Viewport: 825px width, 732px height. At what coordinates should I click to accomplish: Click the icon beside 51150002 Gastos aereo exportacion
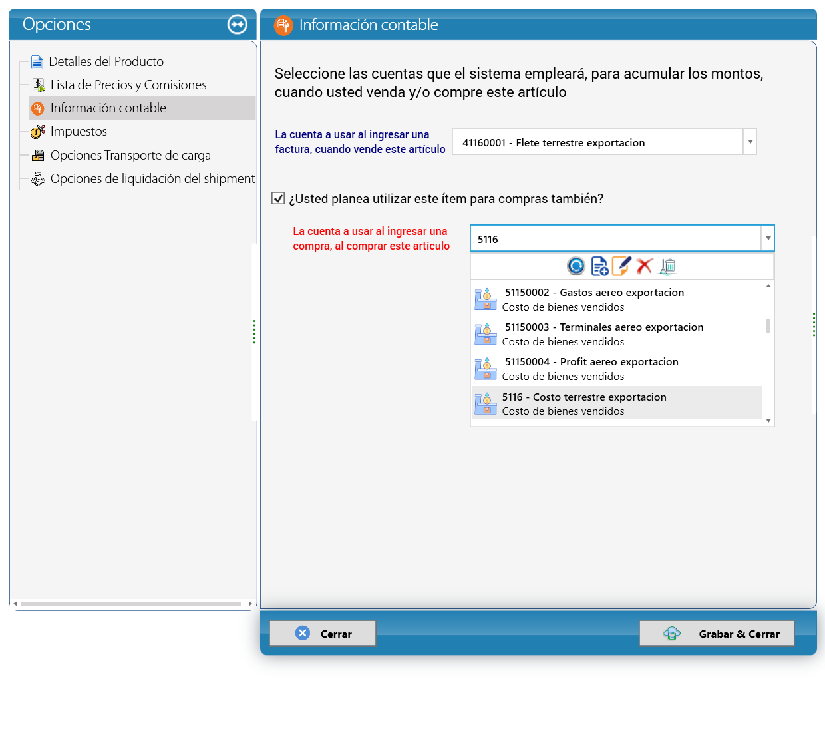pyautogui.click(x=486, y=299)
